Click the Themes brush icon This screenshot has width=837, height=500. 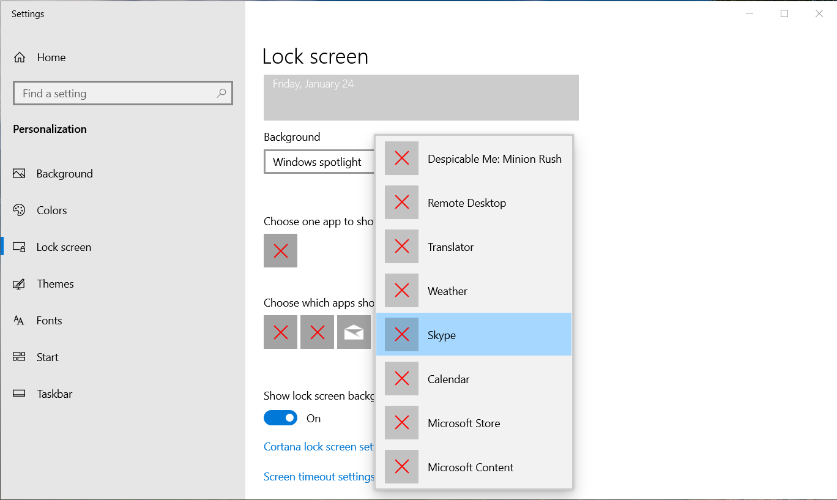point(19,284)
